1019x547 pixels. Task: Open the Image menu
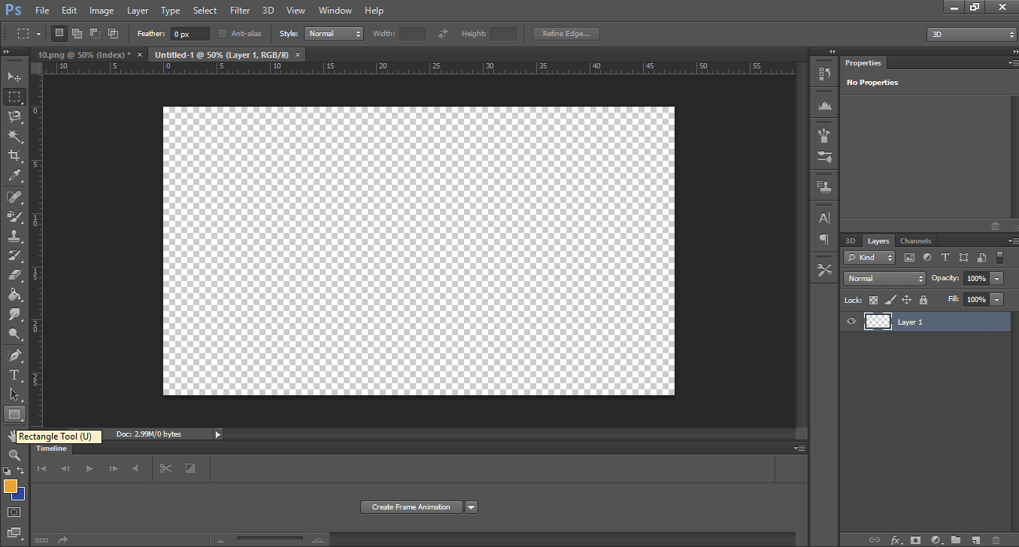(x=102, y=11)
